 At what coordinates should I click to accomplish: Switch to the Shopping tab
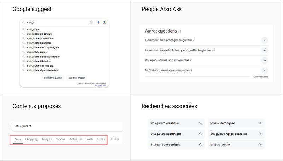[31, 139]
